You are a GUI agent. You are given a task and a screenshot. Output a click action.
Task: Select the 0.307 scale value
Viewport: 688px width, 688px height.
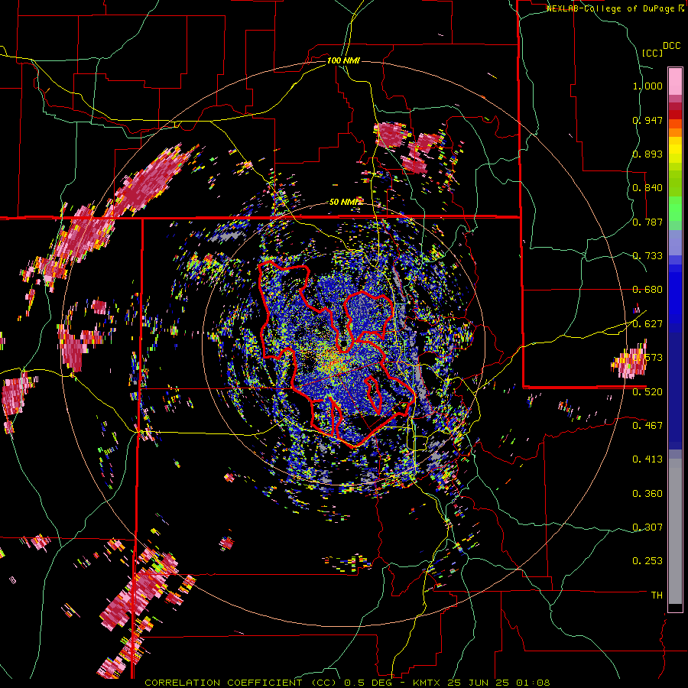647,527
